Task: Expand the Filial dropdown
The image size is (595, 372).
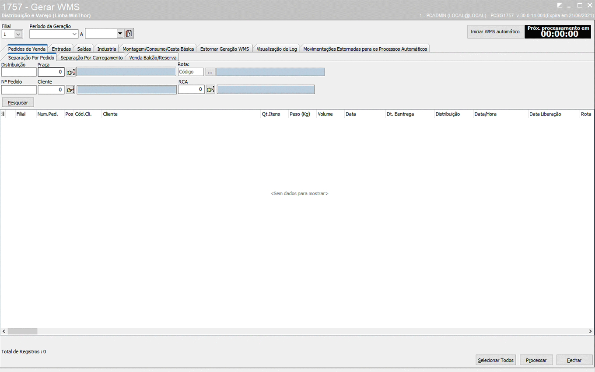Action: [18, 34]
